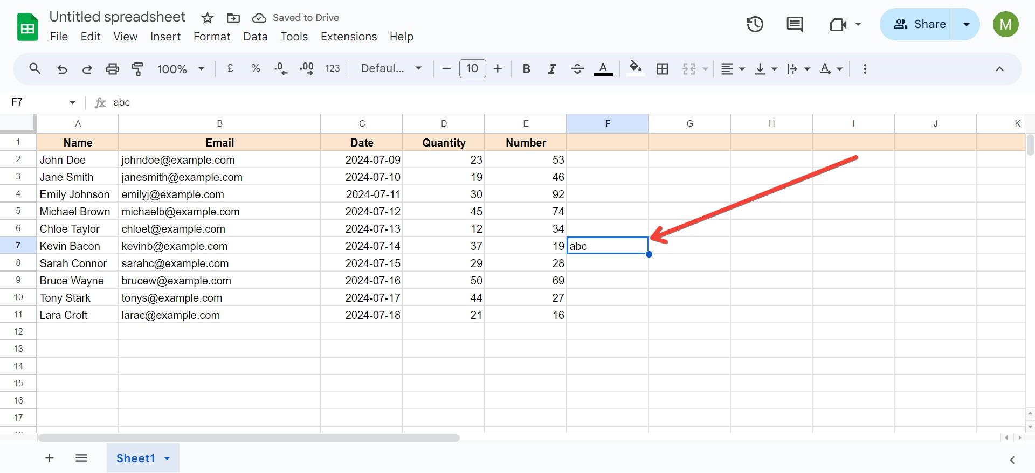Open the text colour picker
This screenshot has height=473, width=1035.
coord(603,68)
